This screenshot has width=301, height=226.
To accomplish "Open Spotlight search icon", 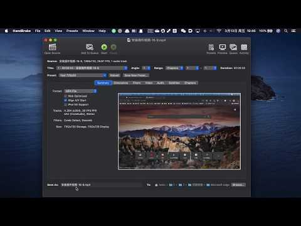I will pos(286,31).
